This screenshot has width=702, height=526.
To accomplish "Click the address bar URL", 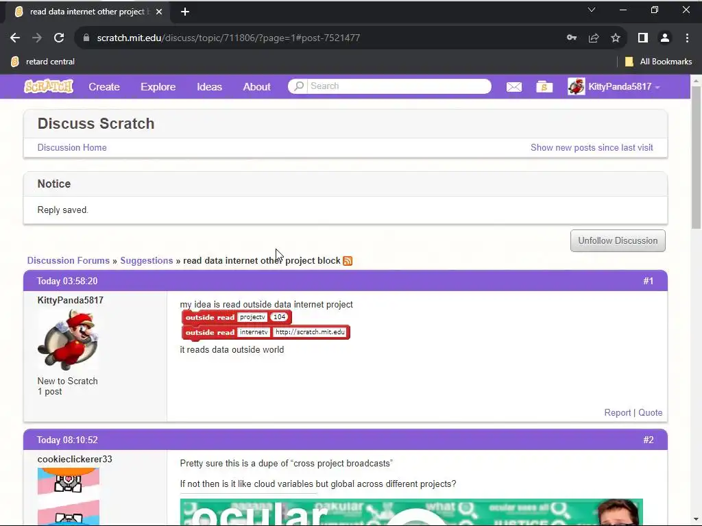I will (x=228, y=38).
